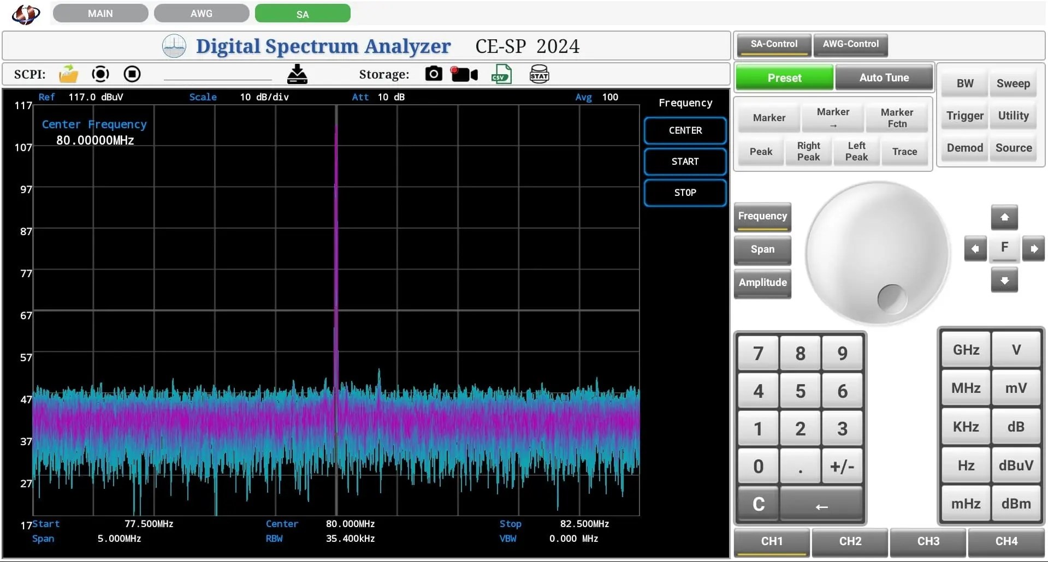
Task: Open the Demod menu
Action: point(965,148)
